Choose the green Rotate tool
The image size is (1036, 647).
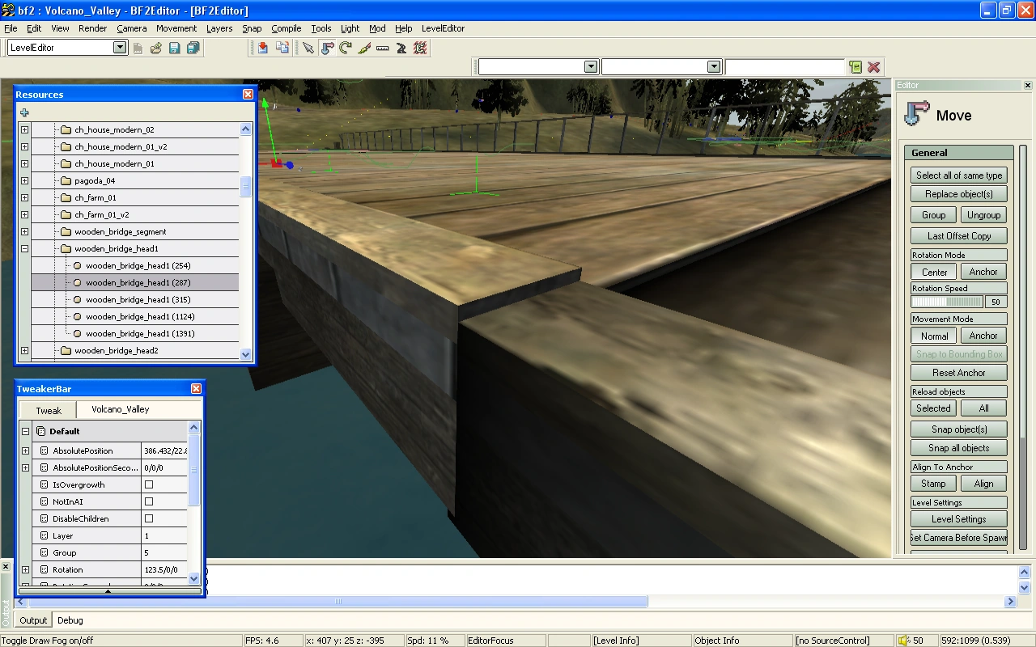pos(346,48)
